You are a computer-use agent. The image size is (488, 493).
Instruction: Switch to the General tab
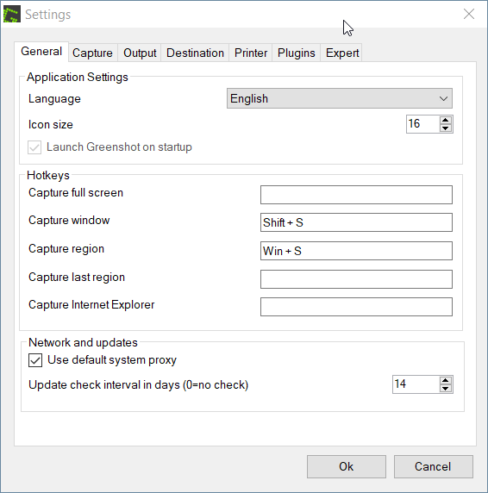click(41, 52)
